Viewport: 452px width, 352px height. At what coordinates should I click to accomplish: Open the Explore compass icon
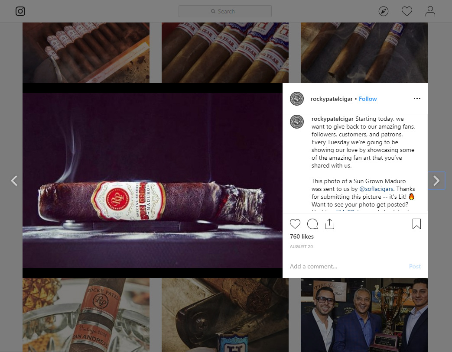pyautogui.click(x=384, y=11)
